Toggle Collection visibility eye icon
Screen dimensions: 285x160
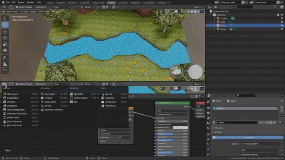tap(282, 15)
